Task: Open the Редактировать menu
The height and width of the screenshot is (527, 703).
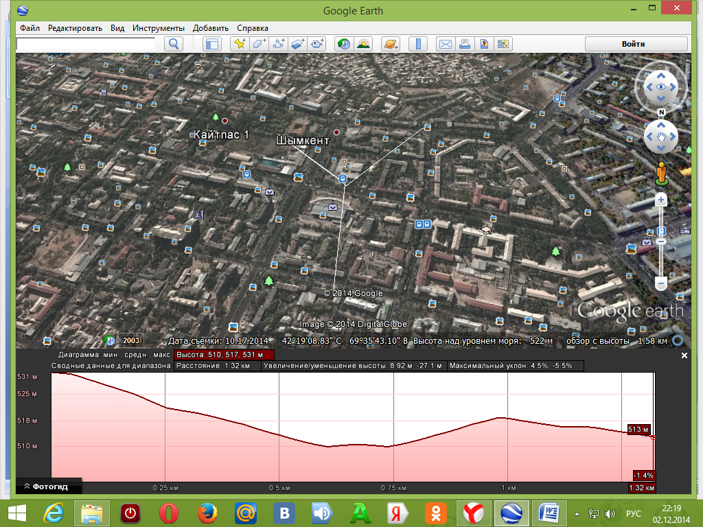Action: (x=75, y=27)
